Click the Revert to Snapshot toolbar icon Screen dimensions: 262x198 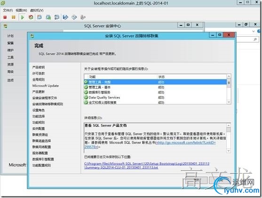48,17
